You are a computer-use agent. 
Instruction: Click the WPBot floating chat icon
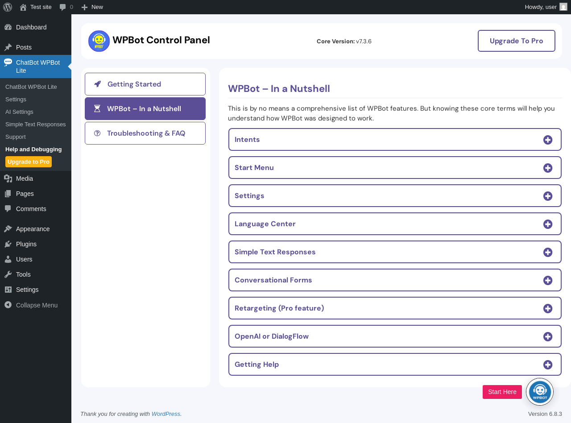540,392
